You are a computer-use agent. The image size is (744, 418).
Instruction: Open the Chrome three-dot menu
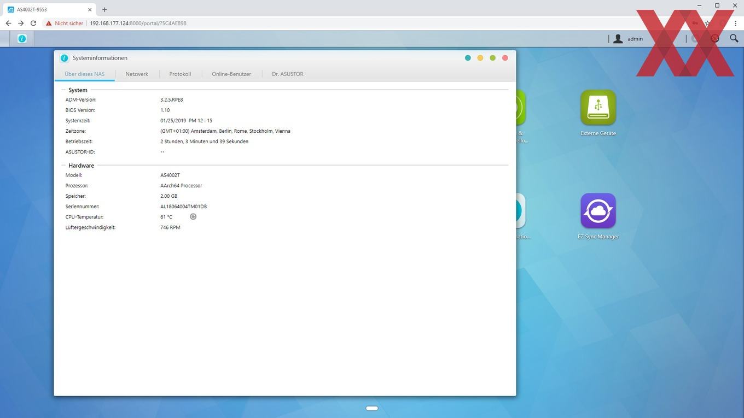736,23
